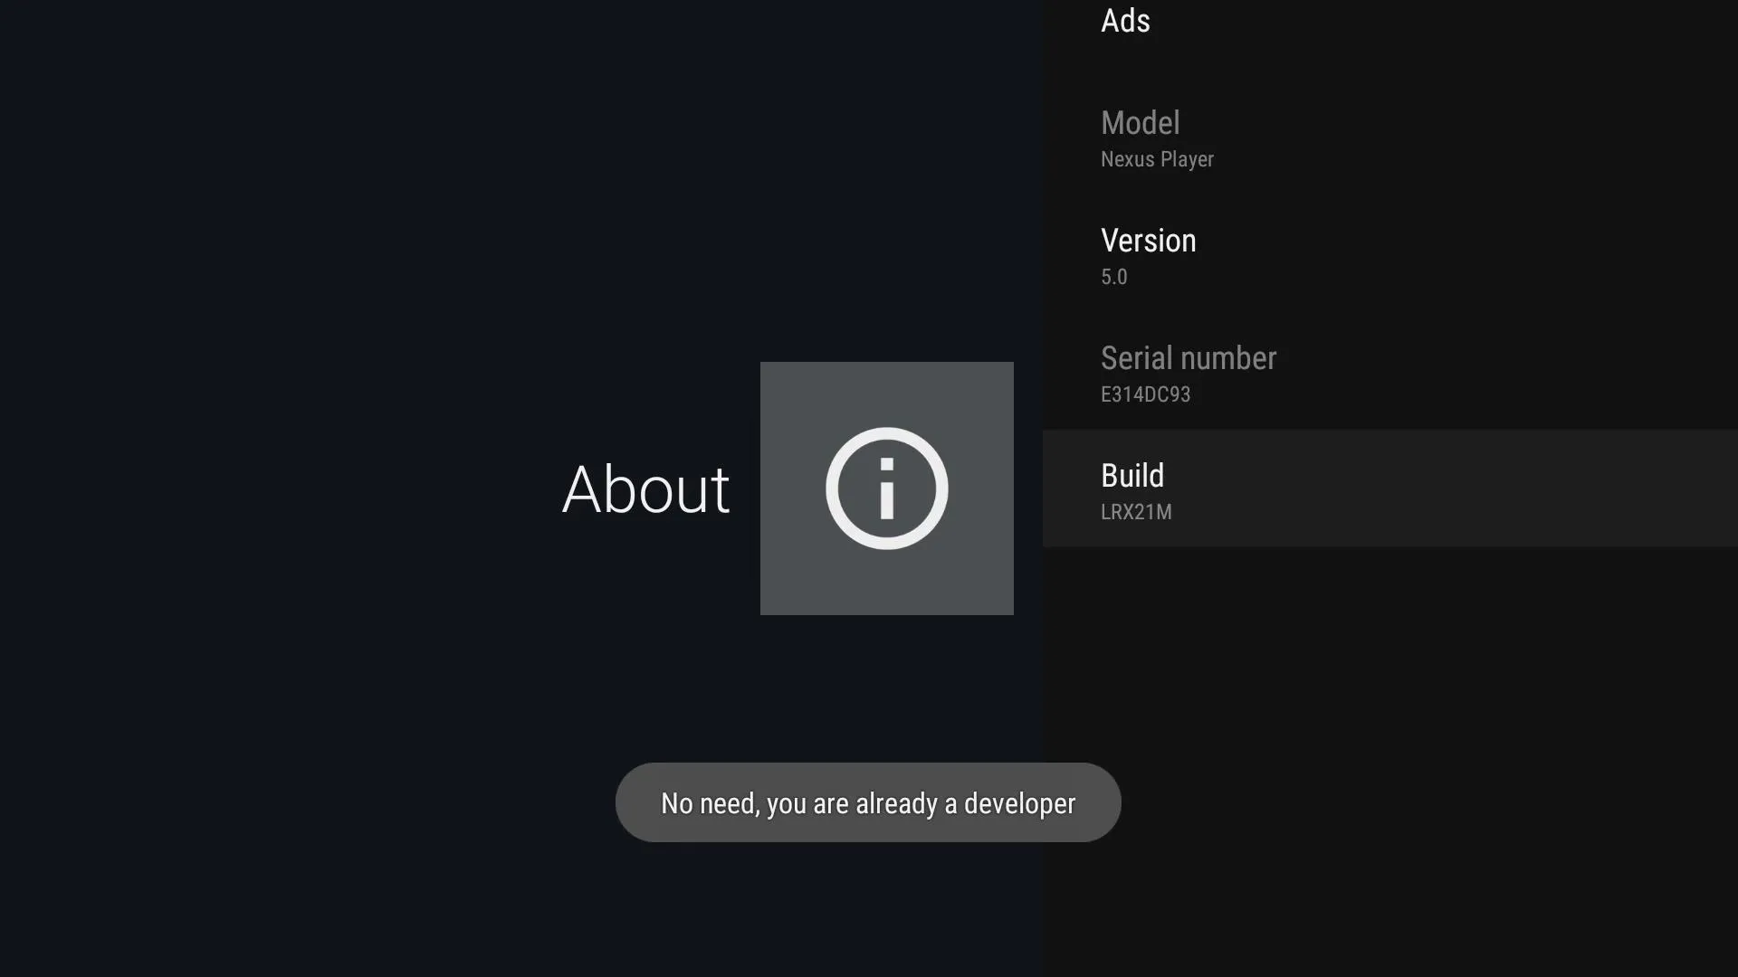Select the Model Nexus Player row
This screenshot has height=977, width=1738.
[1390, 136]
